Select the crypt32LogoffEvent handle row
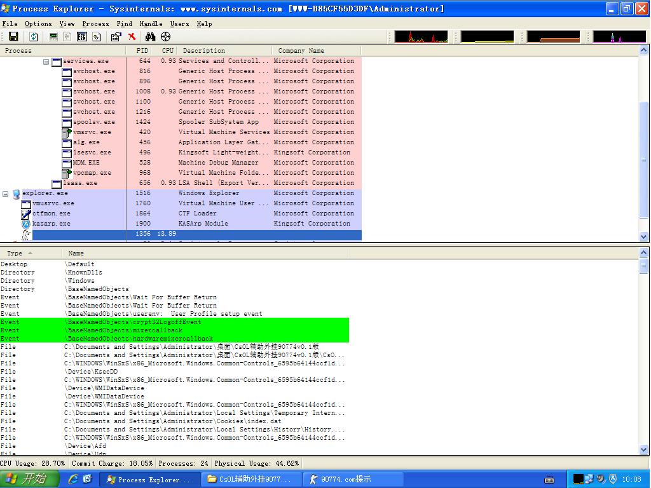This screenshot has width=651, height=488. tap(174, 322)
